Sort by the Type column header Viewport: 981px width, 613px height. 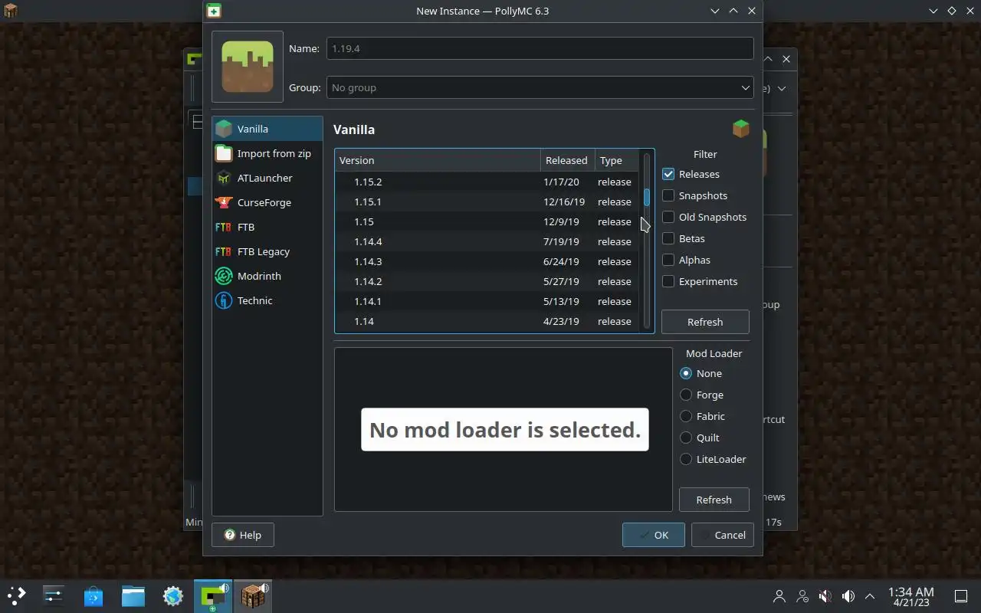coord(616,160)
